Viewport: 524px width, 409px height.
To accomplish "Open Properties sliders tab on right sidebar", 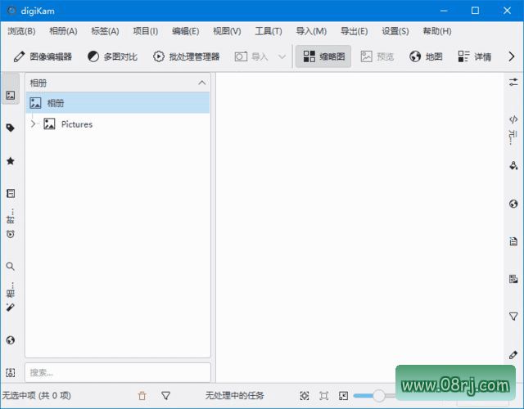I will [x=513, y=82].
